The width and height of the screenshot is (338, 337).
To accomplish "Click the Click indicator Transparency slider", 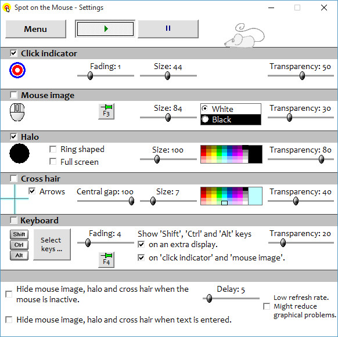I will pos(301,76).
